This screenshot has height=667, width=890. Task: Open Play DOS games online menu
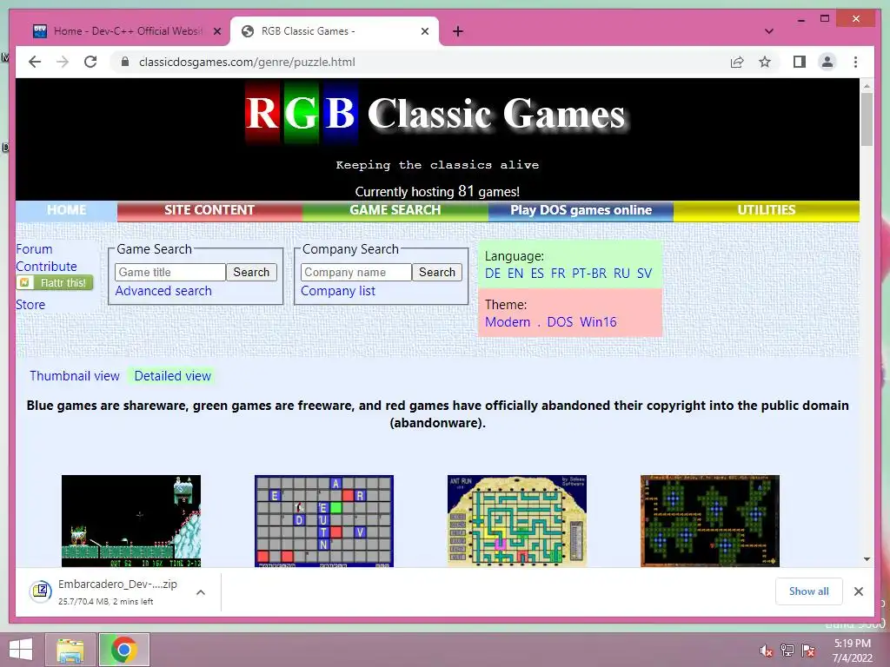pos(581,210)
